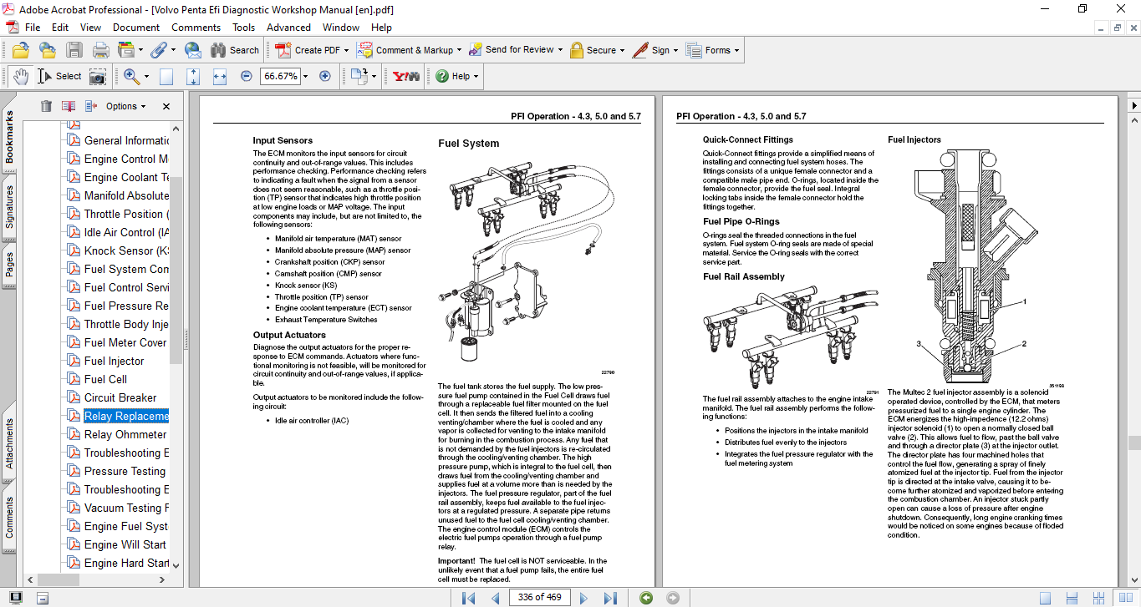Screen dimensions: 1141x607
Task: Click the Search button
Action: (x=235, y=50)
